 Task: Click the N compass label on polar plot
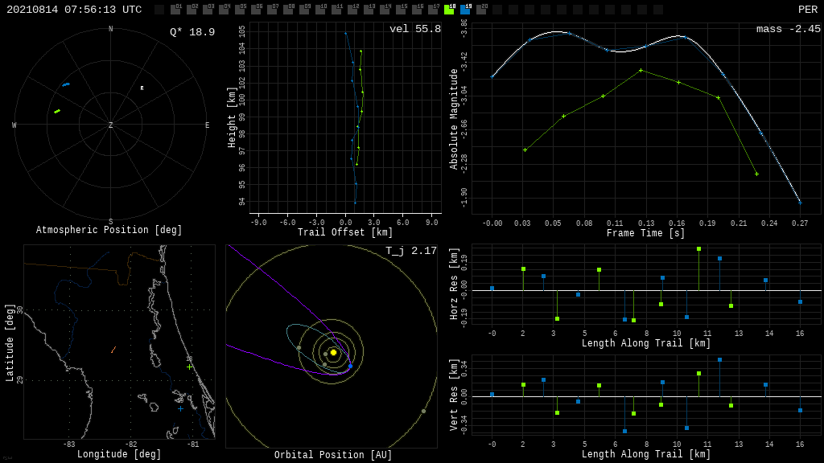(111, 29)
